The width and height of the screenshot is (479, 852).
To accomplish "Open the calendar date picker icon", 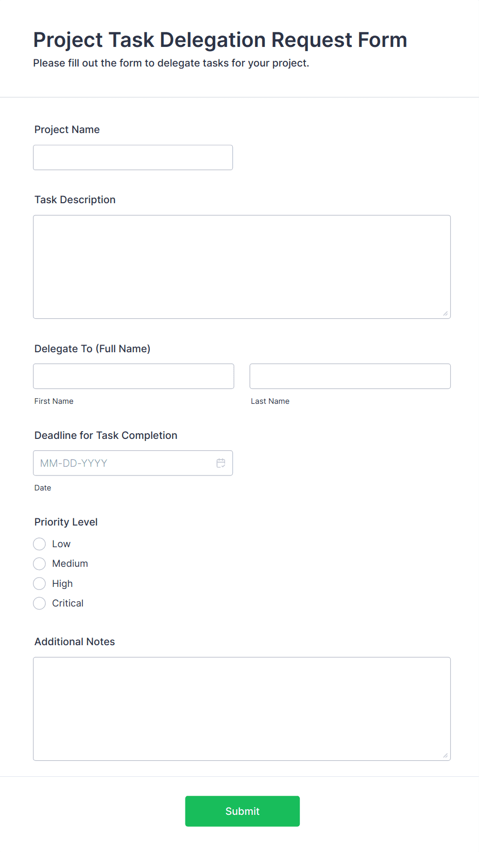I will (x=221, y=463).
